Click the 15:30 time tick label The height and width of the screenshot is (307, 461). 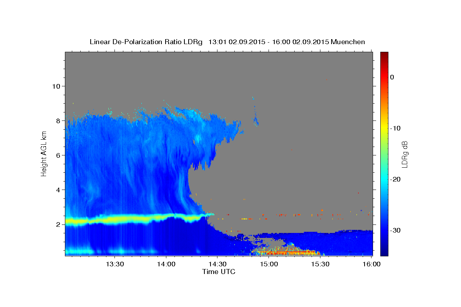click(320, 264)
